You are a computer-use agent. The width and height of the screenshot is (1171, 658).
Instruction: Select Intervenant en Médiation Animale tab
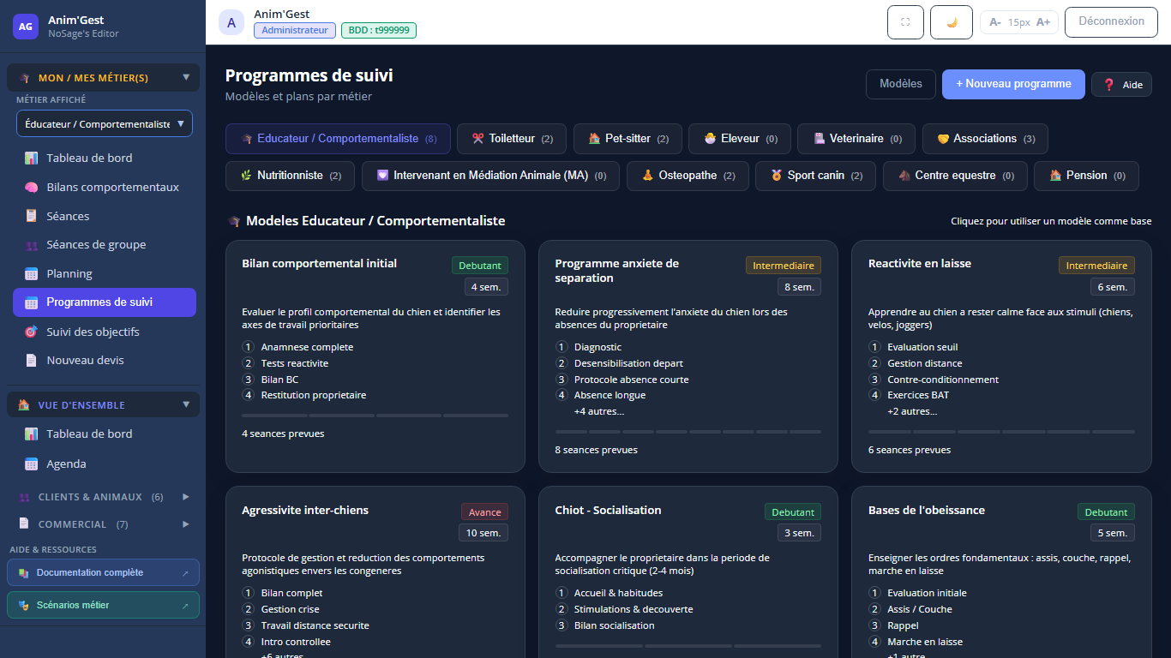pyautogui.click(x=491, y=176)
